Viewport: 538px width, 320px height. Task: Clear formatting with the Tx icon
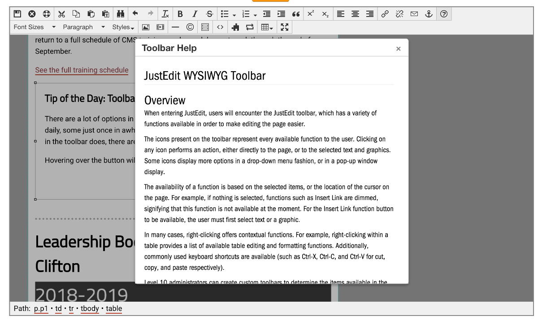pyautogui.click(x=165, y=14)
